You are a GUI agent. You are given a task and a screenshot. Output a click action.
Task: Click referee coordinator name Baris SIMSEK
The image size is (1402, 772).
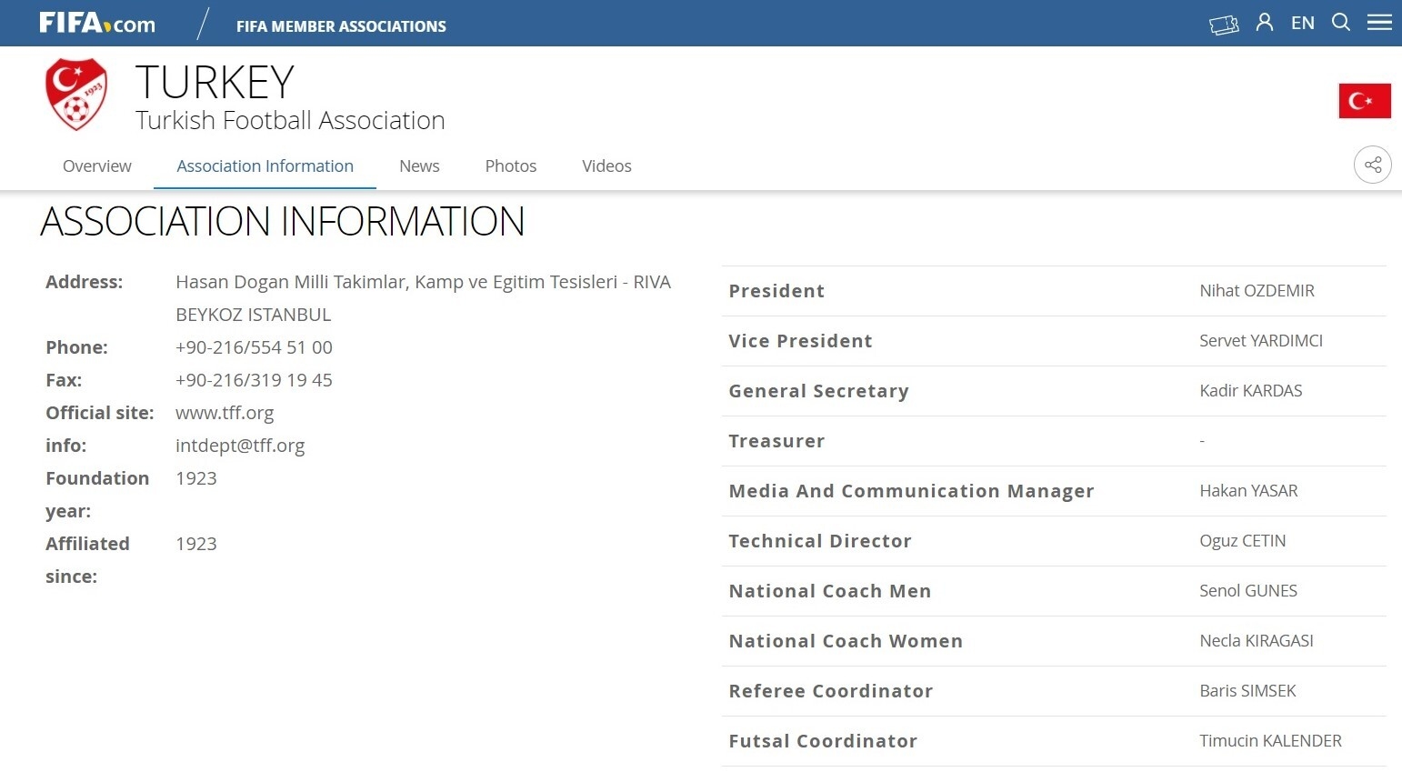pyautogui.click(x=1247, y=691)
